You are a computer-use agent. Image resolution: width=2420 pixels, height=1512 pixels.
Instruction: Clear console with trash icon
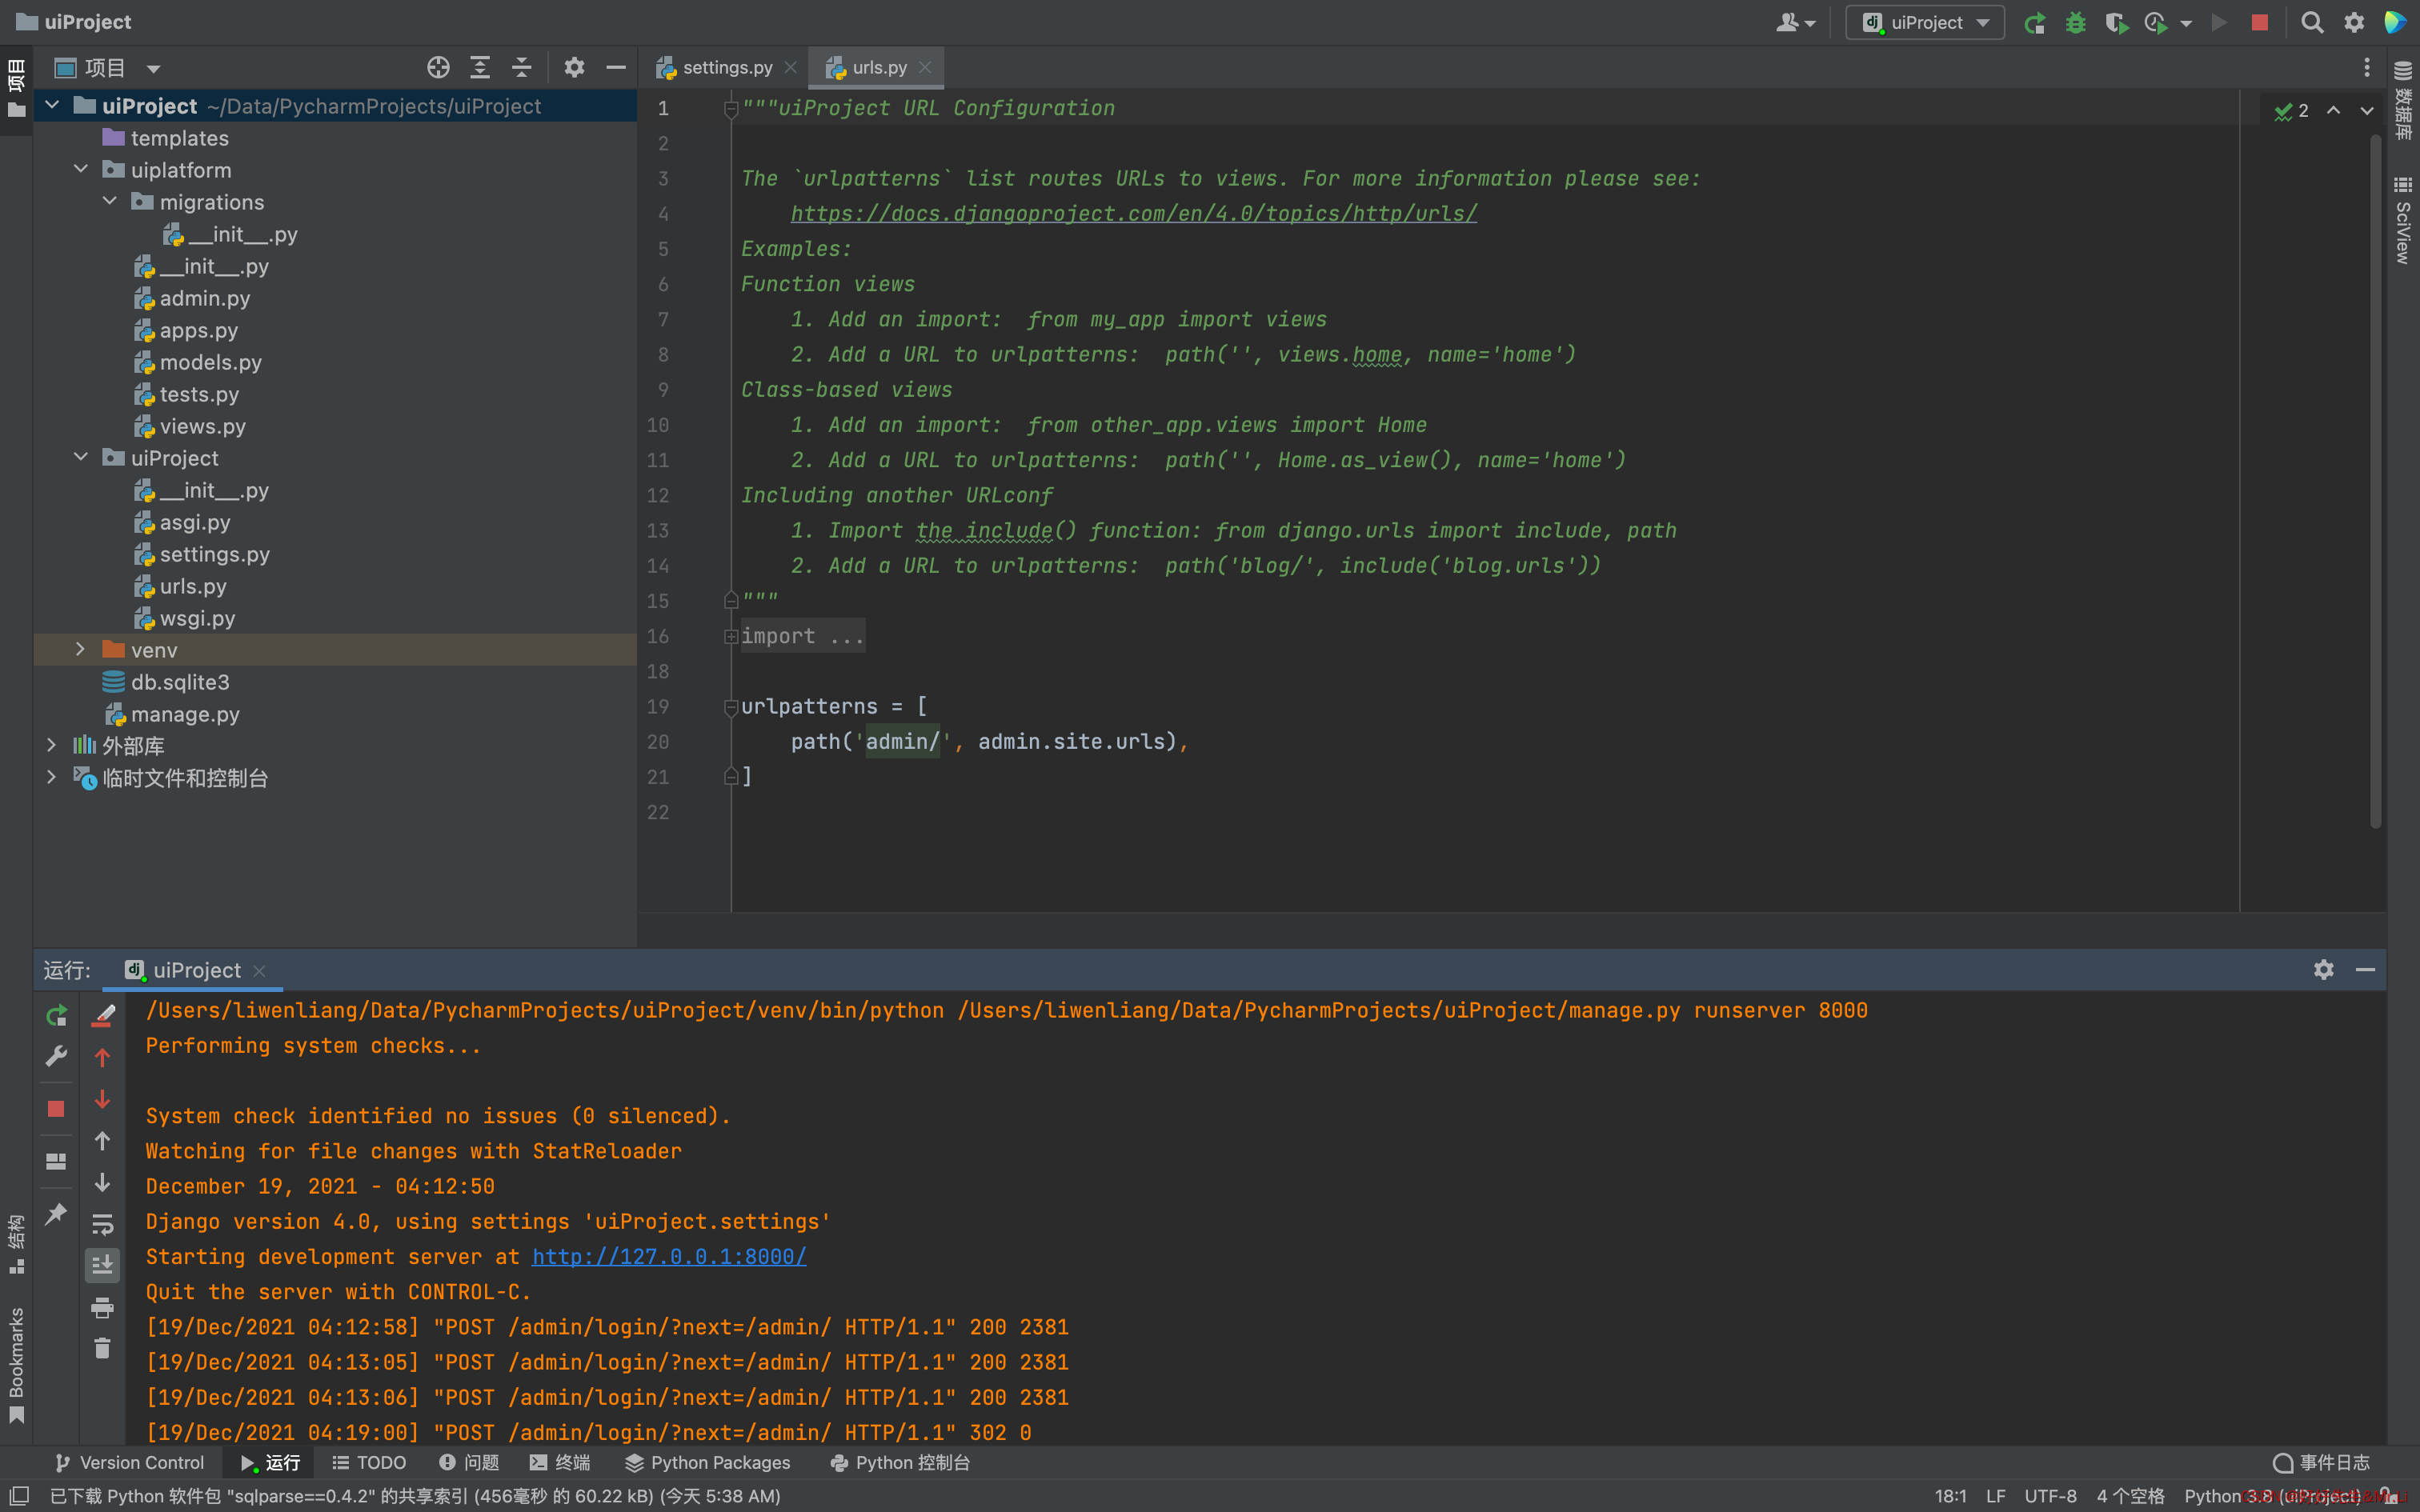click(102, 1349)
